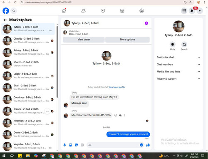This screenshot has width=208, height=159.
Task: Open the GIF picker icon
Action: [82, 145]
